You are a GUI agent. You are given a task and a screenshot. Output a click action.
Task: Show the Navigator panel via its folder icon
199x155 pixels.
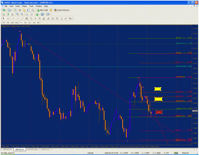[x=24, y=10]
